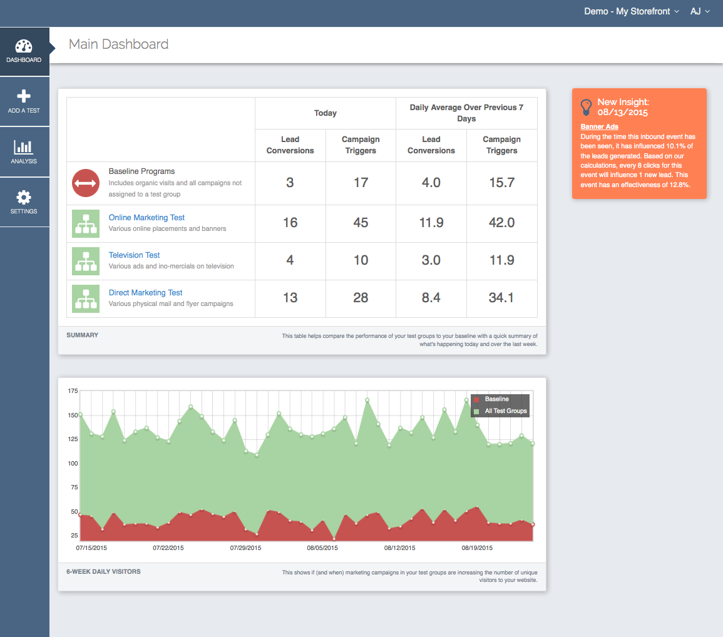The width and height of the screenshot is (723, 637).
Task: Click the Add a Test plus icon
Action: point(24,96)
